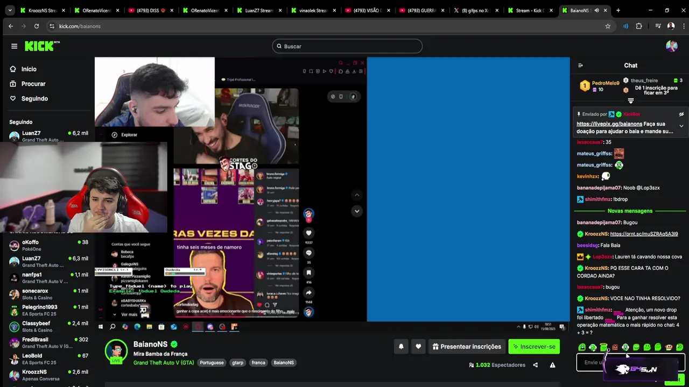Viewport: 689px width, 387px height.
Task: Focus the Buscar search field
Action: point(347,46)
